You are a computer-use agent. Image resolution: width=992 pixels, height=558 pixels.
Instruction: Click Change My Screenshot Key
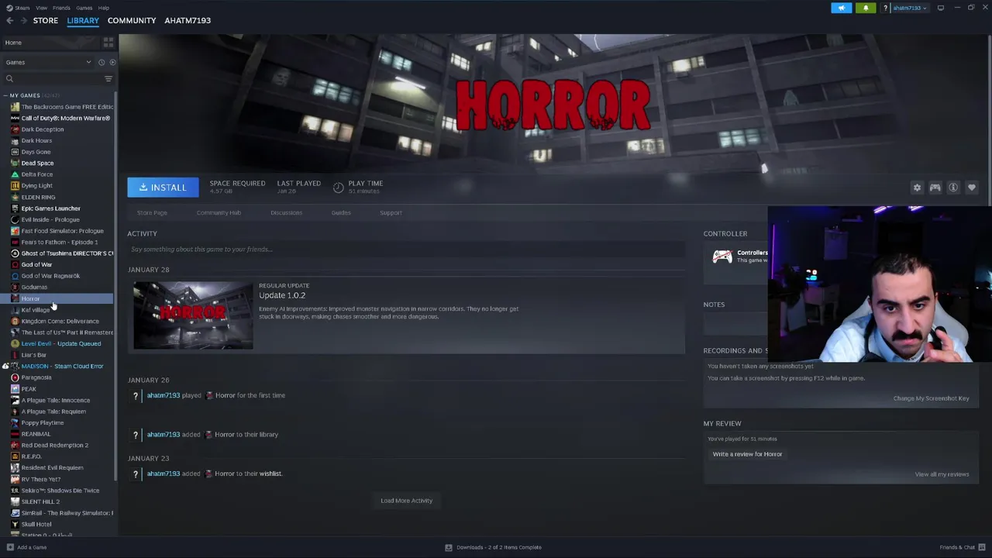click(931, 398)
